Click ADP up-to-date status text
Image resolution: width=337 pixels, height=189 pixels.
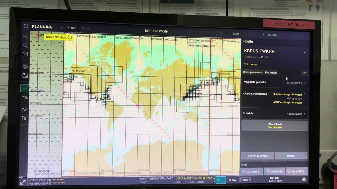tap(294, 98)
